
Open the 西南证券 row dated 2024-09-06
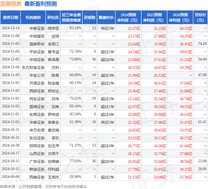coord(37,177)
